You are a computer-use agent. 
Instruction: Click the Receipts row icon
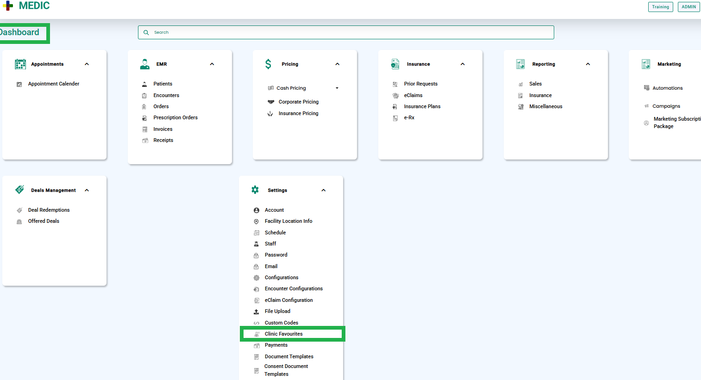coord(144,141)
